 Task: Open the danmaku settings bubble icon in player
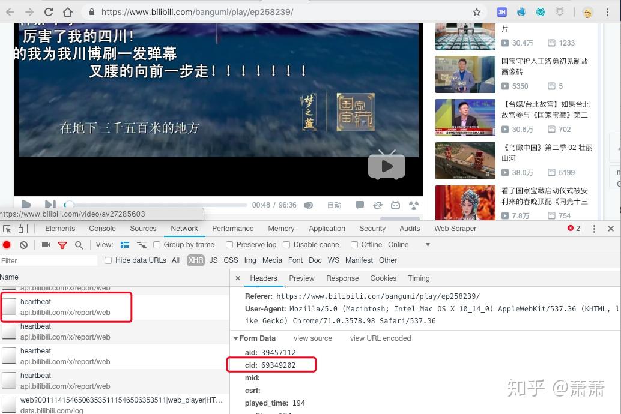tap(359, 205)
